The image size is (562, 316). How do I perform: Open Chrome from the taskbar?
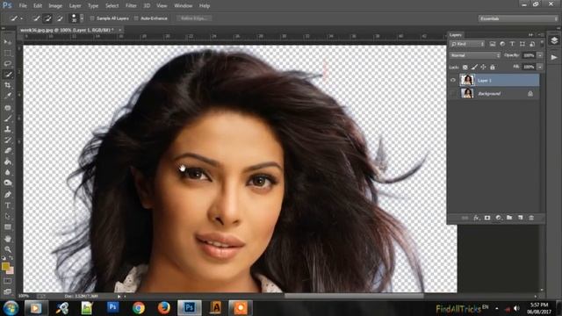[x=139, y=308]
